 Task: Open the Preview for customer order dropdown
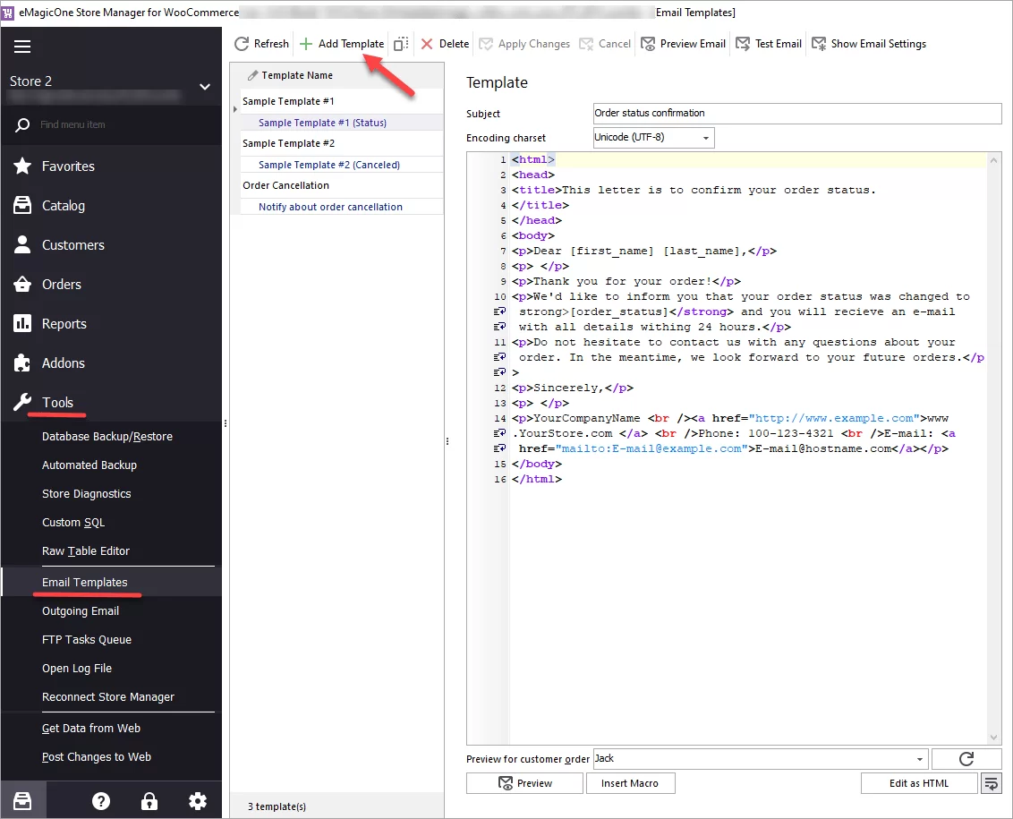920,759
